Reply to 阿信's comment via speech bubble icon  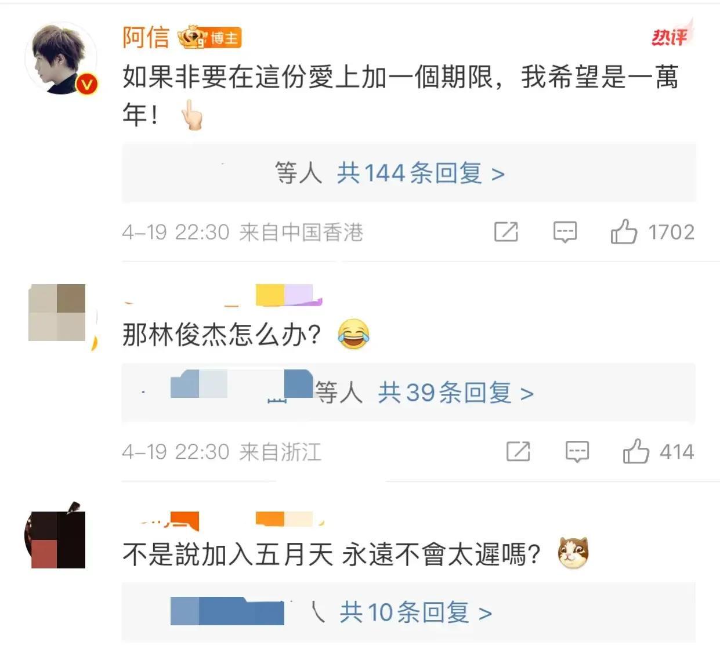click(x=565, y=232)
